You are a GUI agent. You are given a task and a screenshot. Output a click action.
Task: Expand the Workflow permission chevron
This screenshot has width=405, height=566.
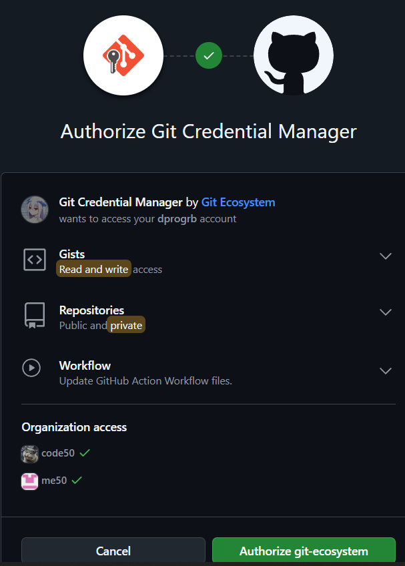(x=386, y=370)
